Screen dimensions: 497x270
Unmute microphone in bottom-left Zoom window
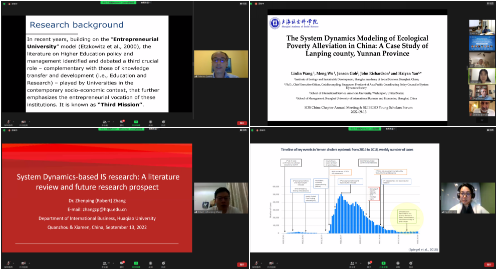(8, 262)
